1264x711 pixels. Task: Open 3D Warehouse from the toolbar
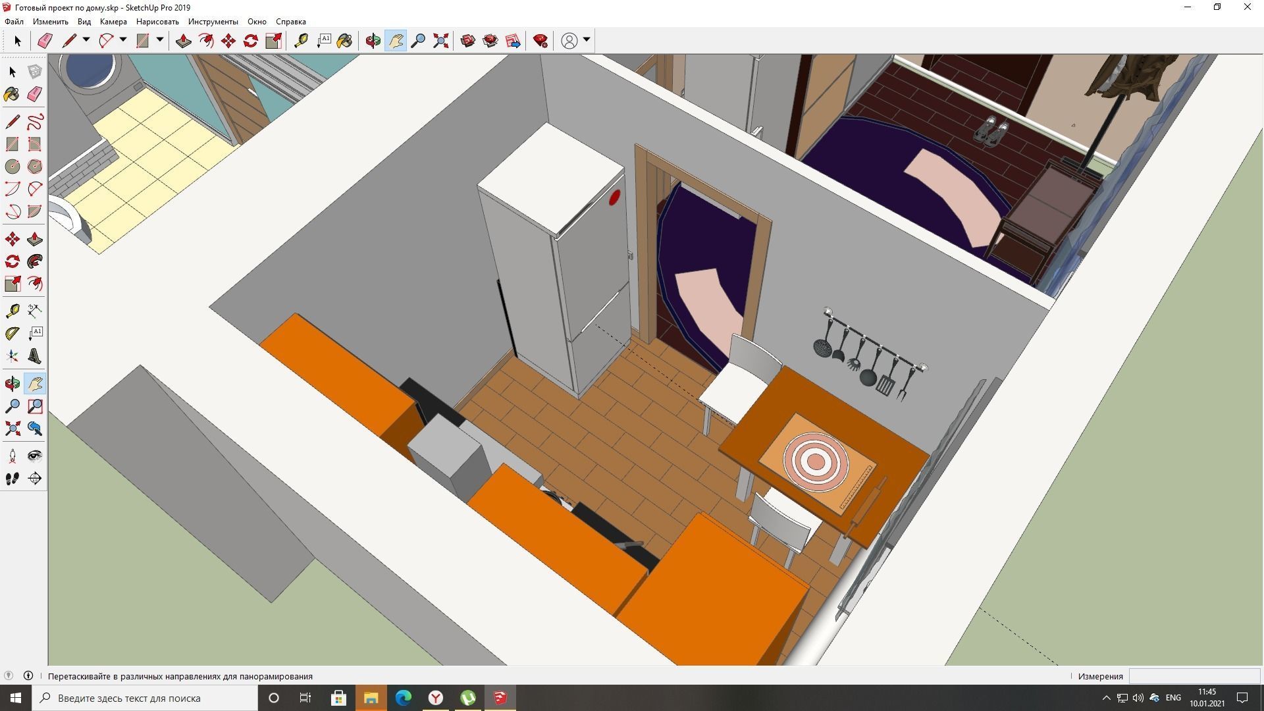point(468,41)
